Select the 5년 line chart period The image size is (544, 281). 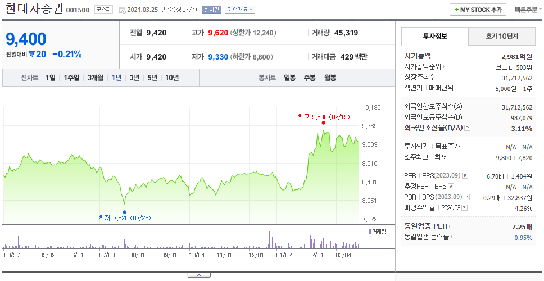point(152,78)
